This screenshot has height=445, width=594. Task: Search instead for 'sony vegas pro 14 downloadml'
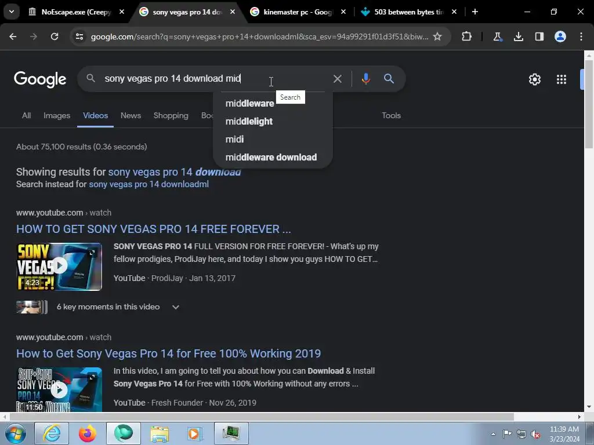(149, 184)
